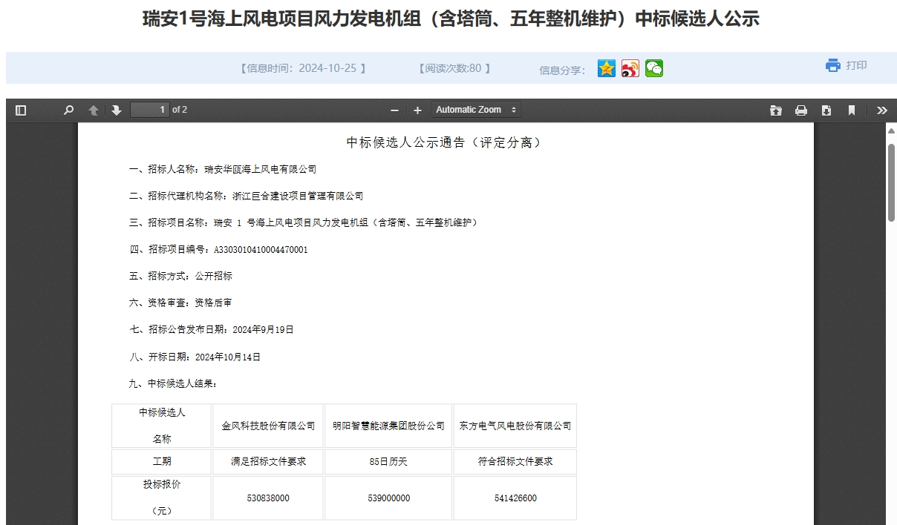
Task: Share to Weibo icon
Action: coord(630,68)
